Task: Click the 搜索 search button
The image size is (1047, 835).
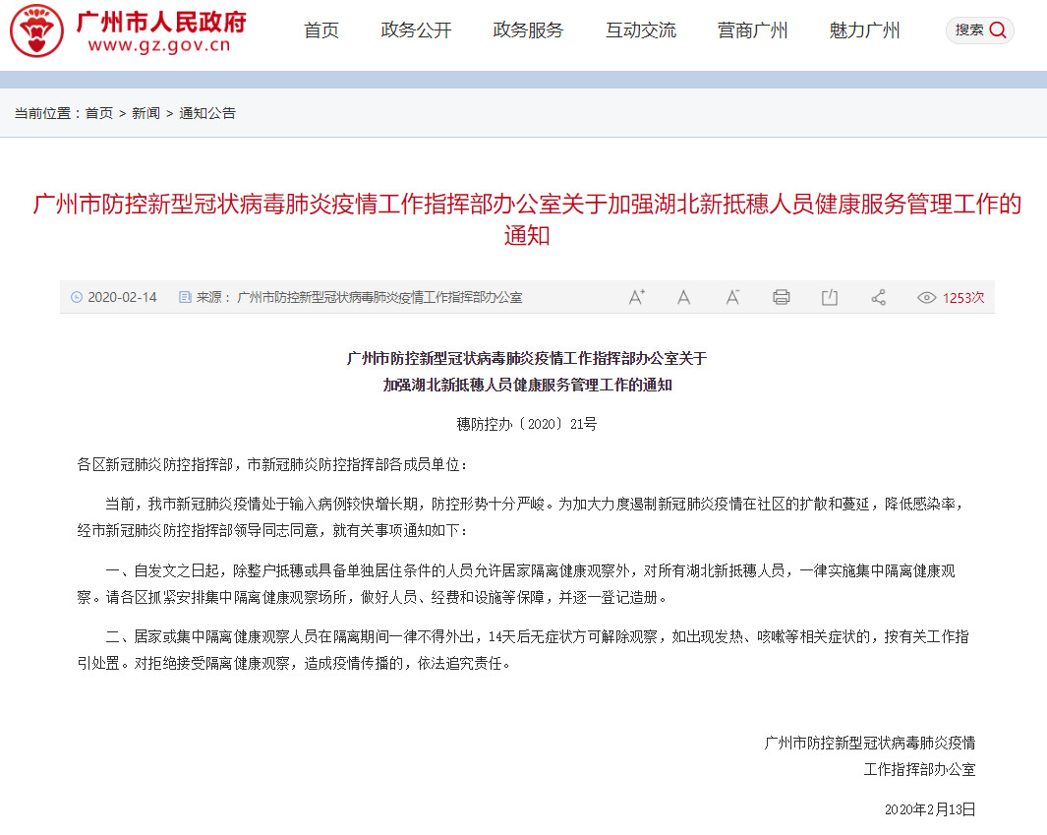Action: [x=980, y=30]
